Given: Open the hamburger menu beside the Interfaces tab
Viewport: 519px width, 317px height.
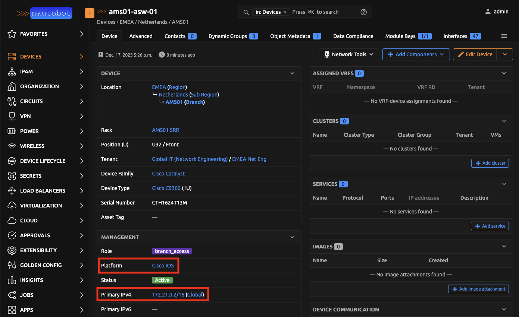Looking at the screenshot, I should [x=504, y=36].
